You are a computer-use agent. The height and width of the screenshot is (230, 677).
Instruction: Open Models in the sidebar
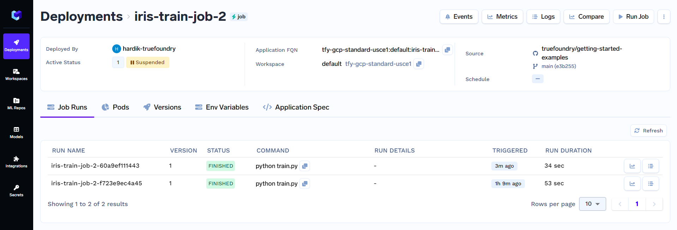tap(16, 133)
